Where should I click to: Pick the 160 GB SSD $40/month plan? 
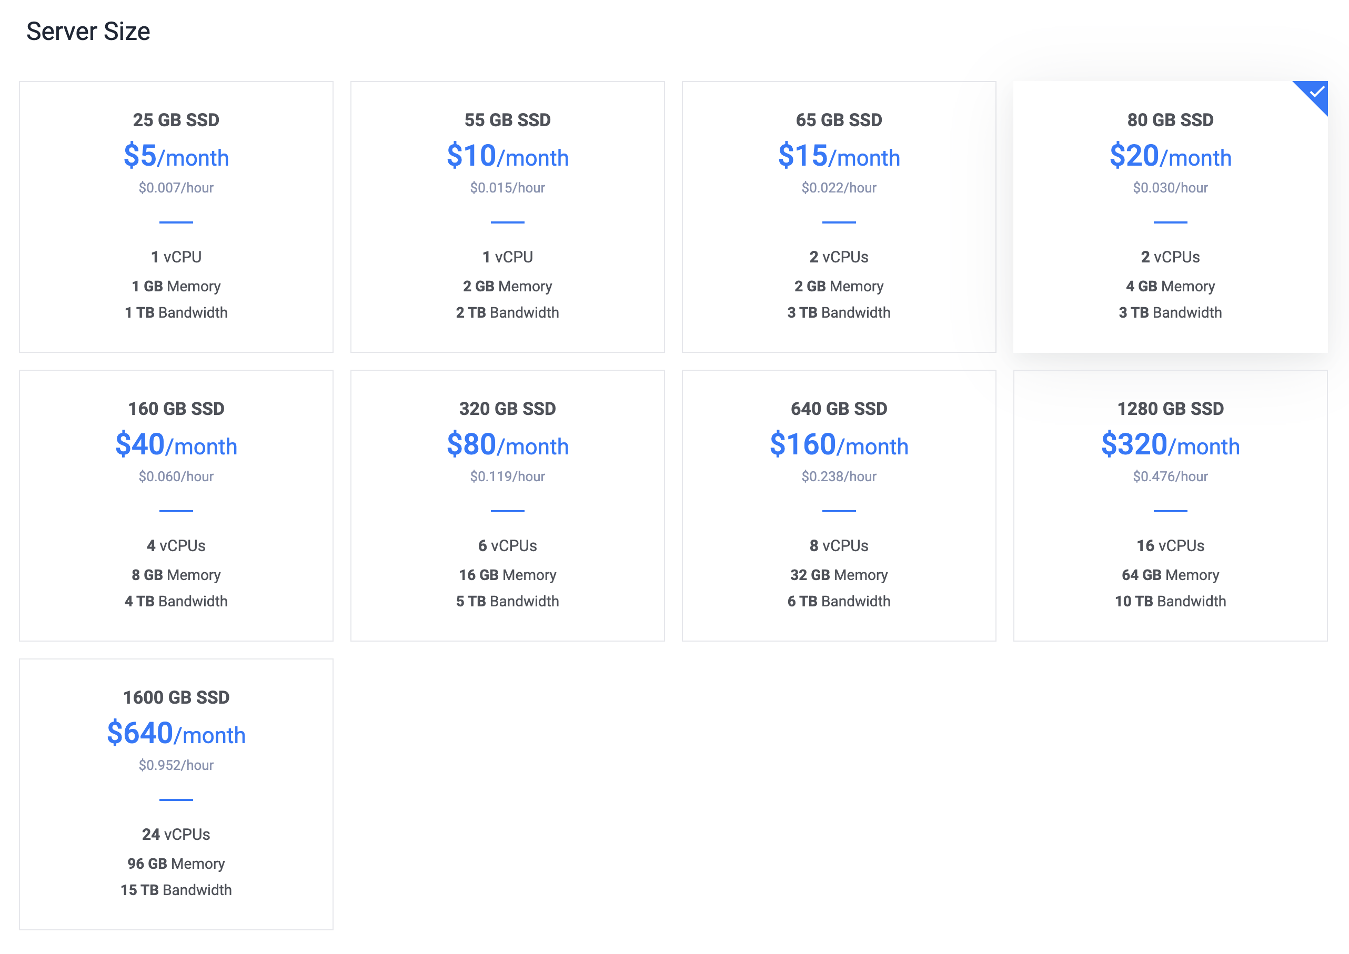(x=176, y=505)
